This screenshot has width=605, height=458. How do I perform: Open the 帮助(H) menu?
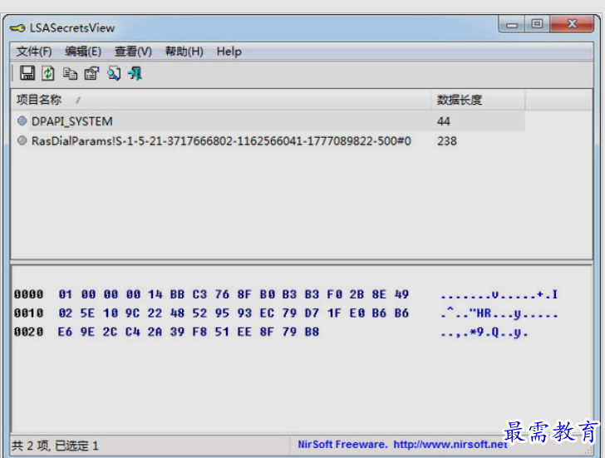(184, 52)
